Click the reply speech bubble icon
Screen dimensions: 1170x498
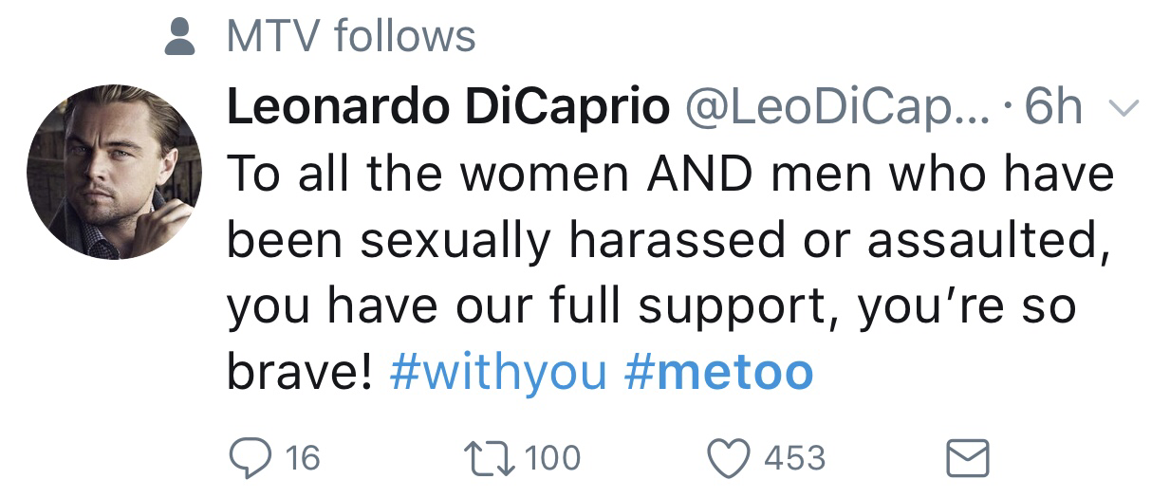click(x=253, y=459)
